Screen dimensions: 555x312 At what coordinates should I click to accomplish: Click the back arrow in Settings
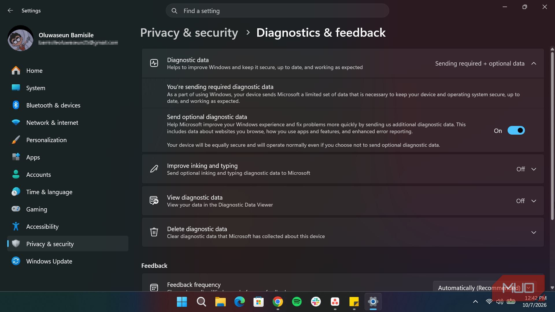10,10
